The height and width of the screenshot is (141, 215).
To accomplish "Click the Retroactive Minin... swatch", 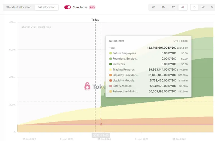I will pyautogui.click(x=111, y=91).
